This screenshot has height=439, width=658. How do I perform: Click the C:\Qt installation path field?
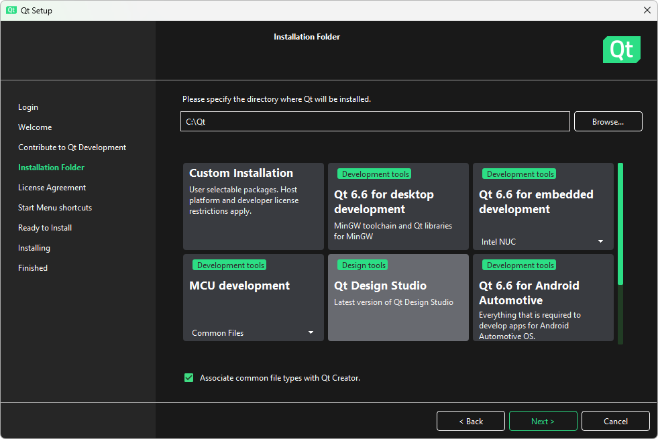[375, 121]
